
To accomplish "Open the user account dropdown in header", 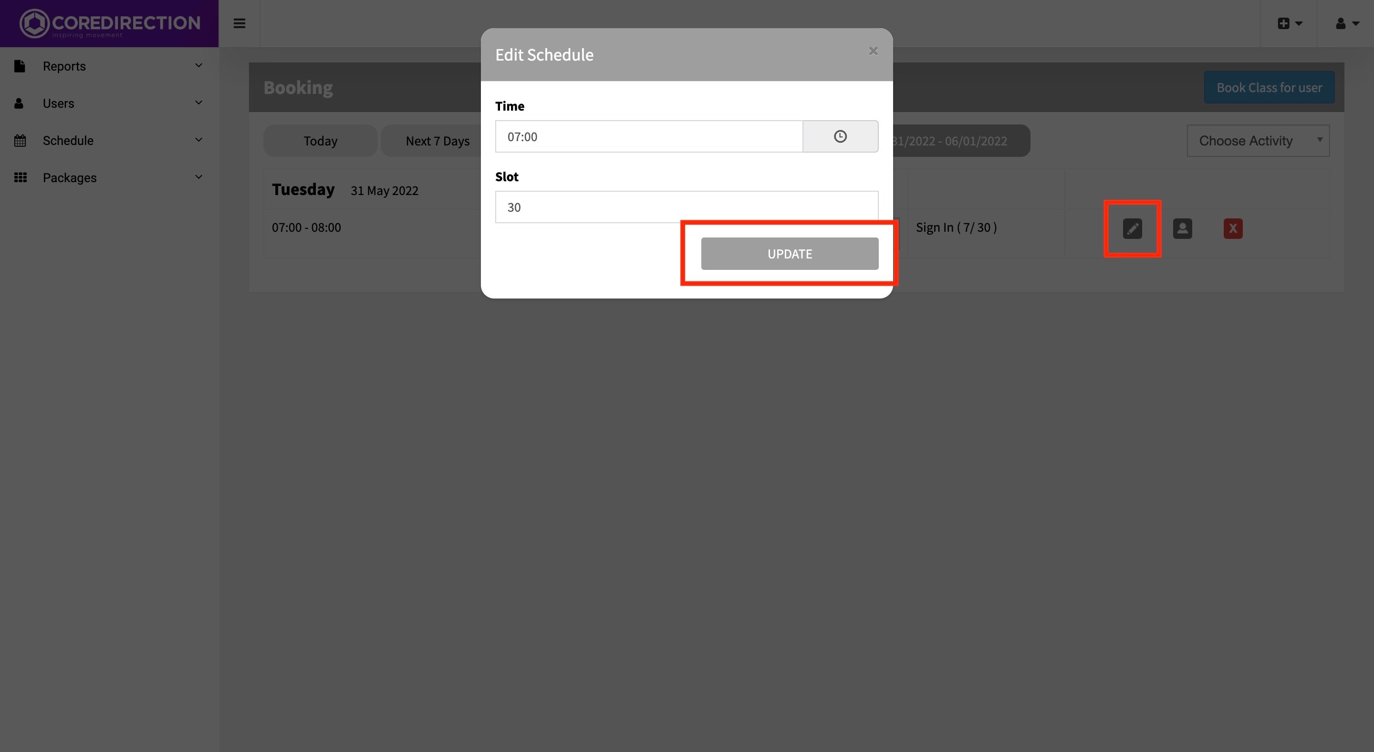I will point(1347,23).
